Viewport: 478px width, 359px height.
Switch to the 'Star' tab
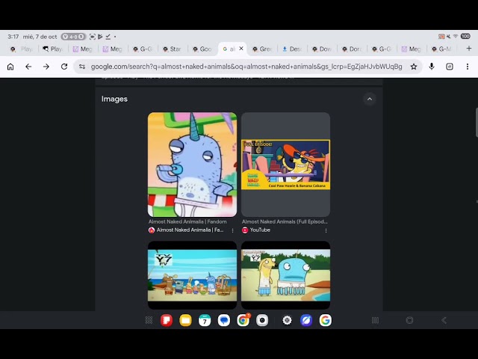tap(172, 49)
